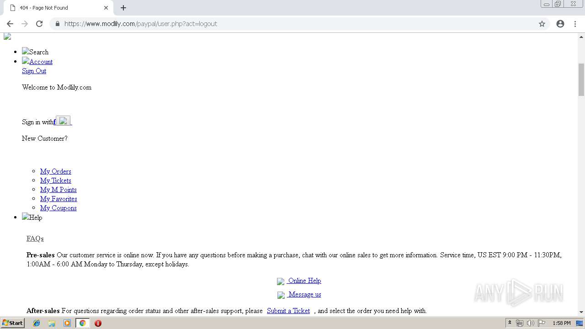The width and height of the screenshot is (585, 329).
Task: Click the 1:58 PM system clock
Action: [x=562, y=323]
